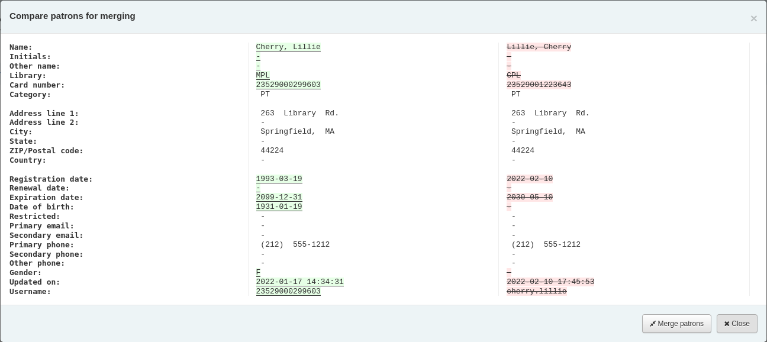
Task: Select username cherry.lillie
Action: (536, 291)
